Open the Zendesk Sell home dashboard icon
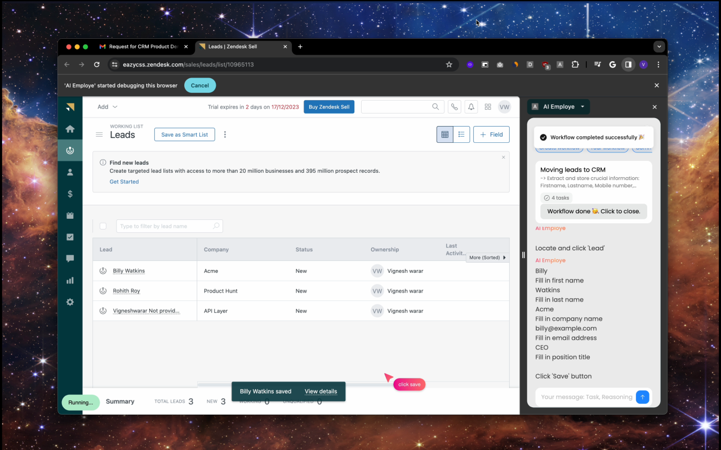Screen dimensions: 721x450 click(x=70, y=129)
